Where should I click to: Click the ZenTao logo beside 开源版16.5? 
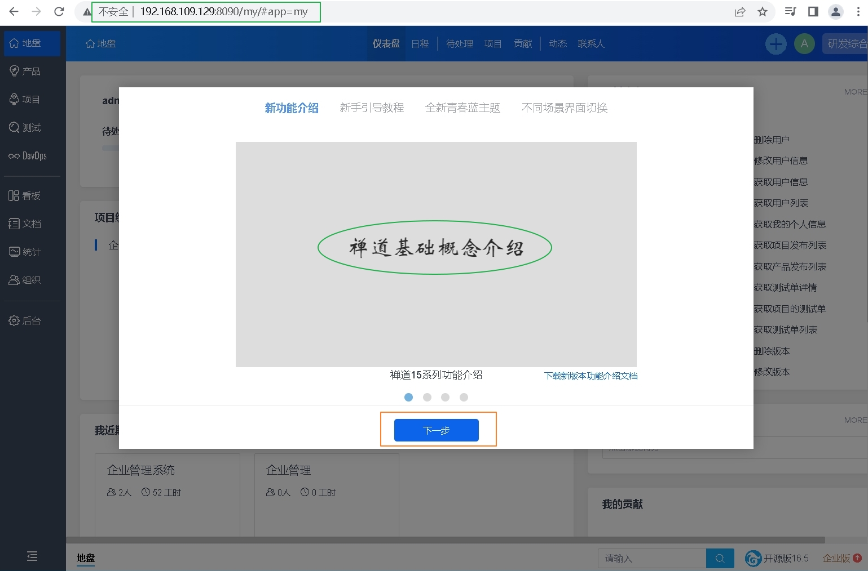(754, 559)
